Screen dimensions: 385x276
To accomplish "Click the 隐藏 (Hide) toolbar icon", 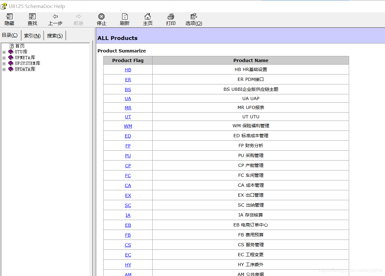I will coord(9,17).
